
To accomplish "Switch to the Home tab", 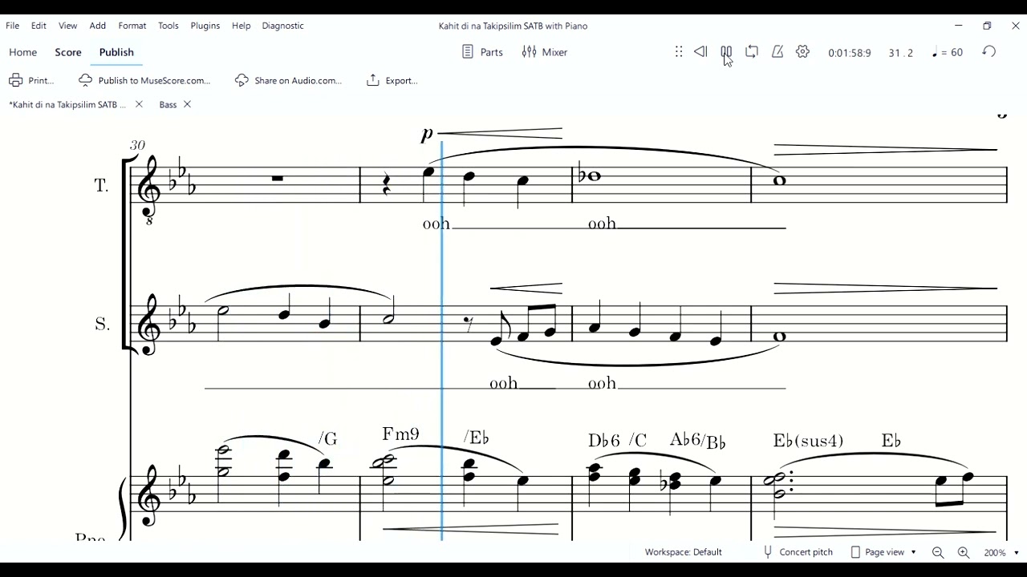I will [x=23, y=52].
